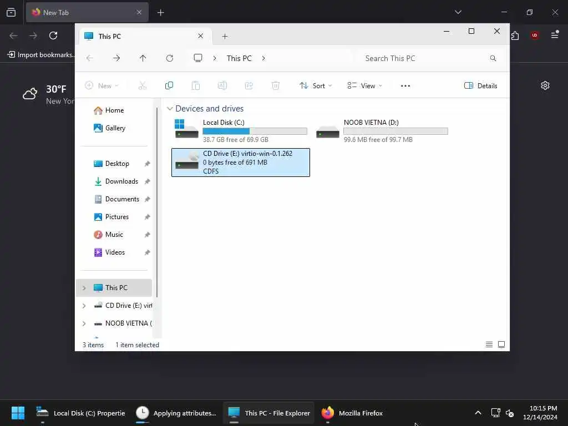Click Import bookmarks in Firefox

41,55
